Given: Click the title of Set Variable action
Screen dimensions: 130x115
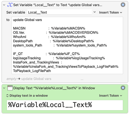Looking at the screenshot, I should pyautogui.click(x=58, y=5).
